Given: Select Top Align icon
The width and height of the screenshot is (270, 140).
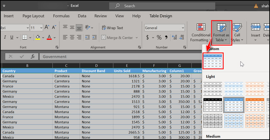Looking at the screenshot, I should (x=65, y=27).
